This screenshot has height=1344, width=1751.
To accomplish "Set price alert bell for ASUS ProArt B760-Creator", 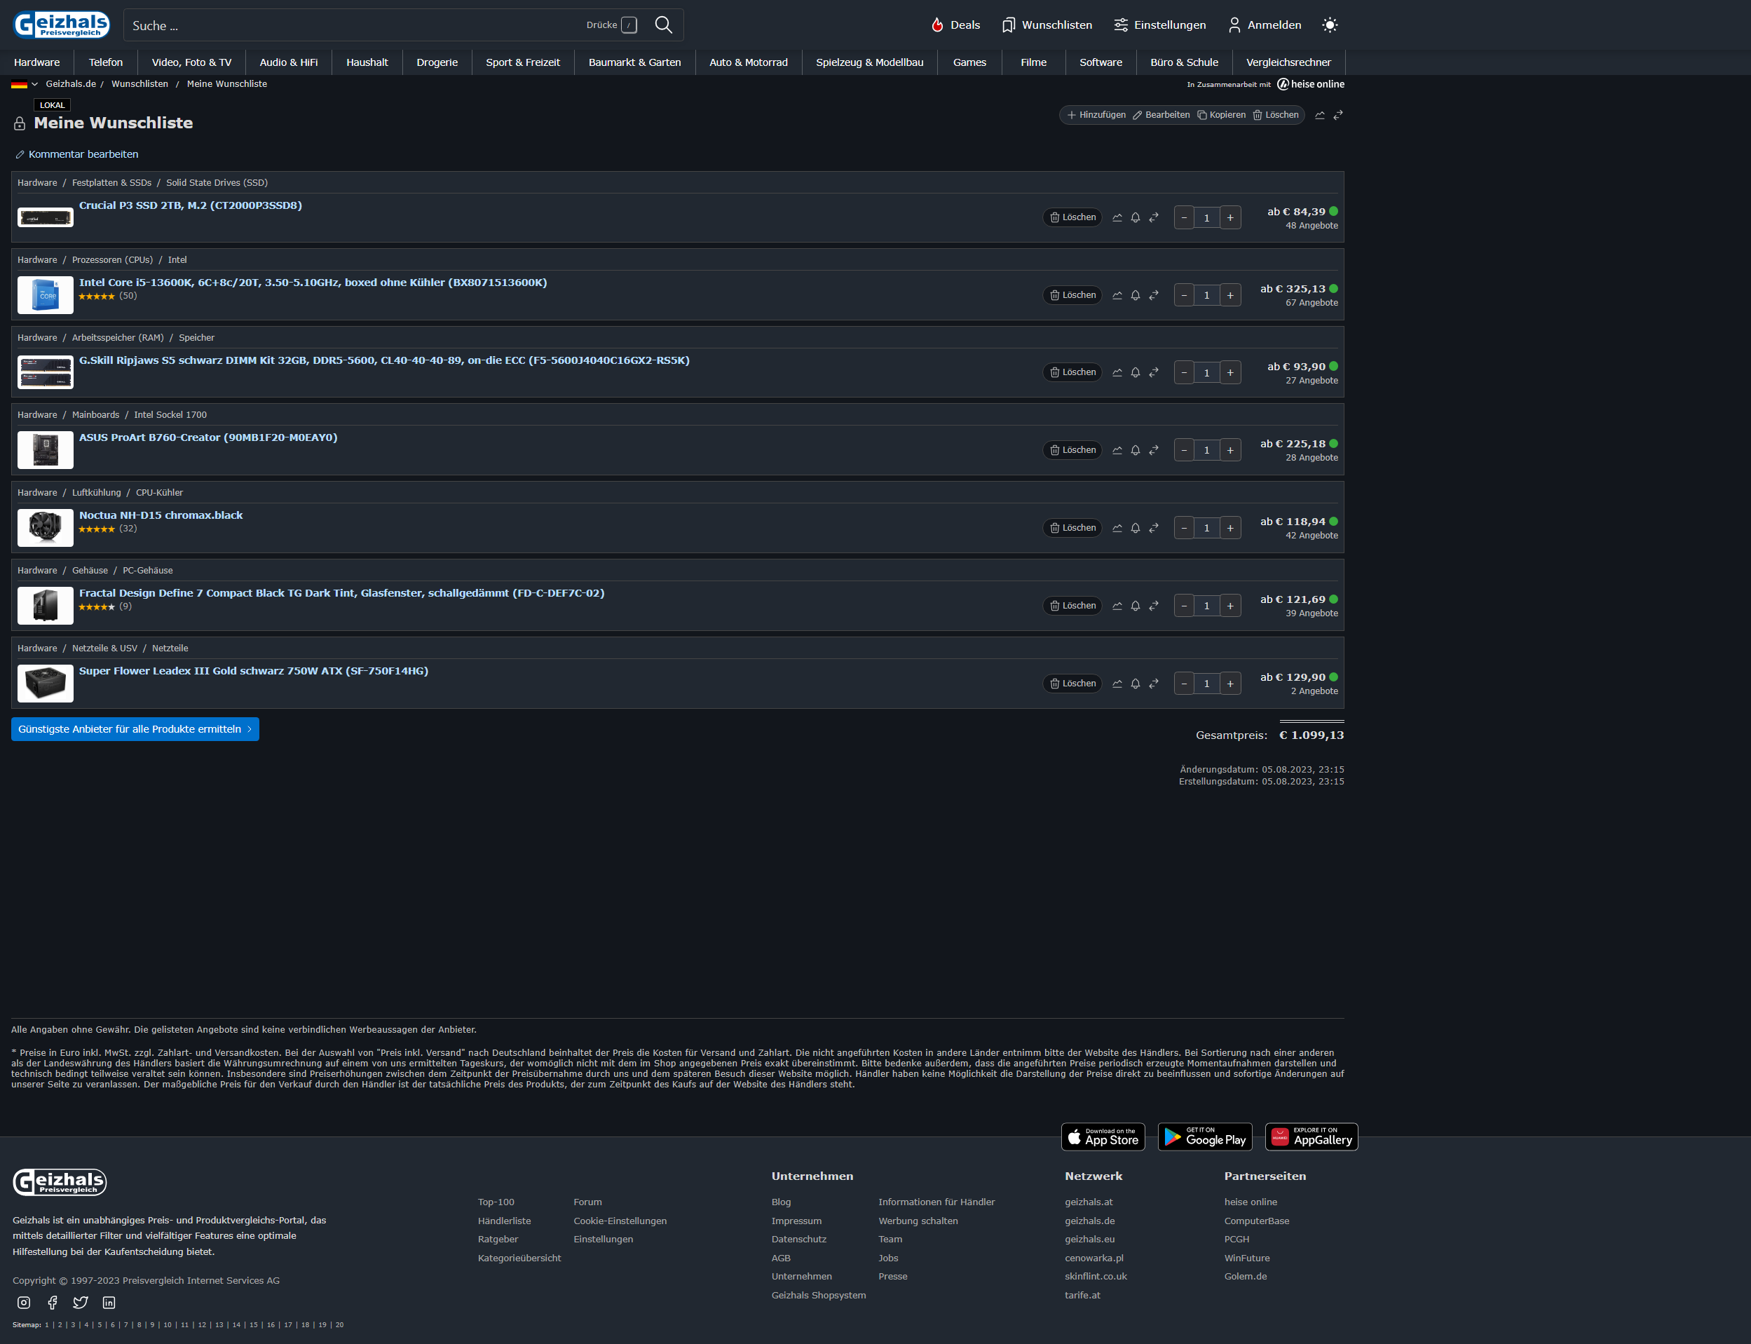I will pyautogui.click(x=1135, y=450).
